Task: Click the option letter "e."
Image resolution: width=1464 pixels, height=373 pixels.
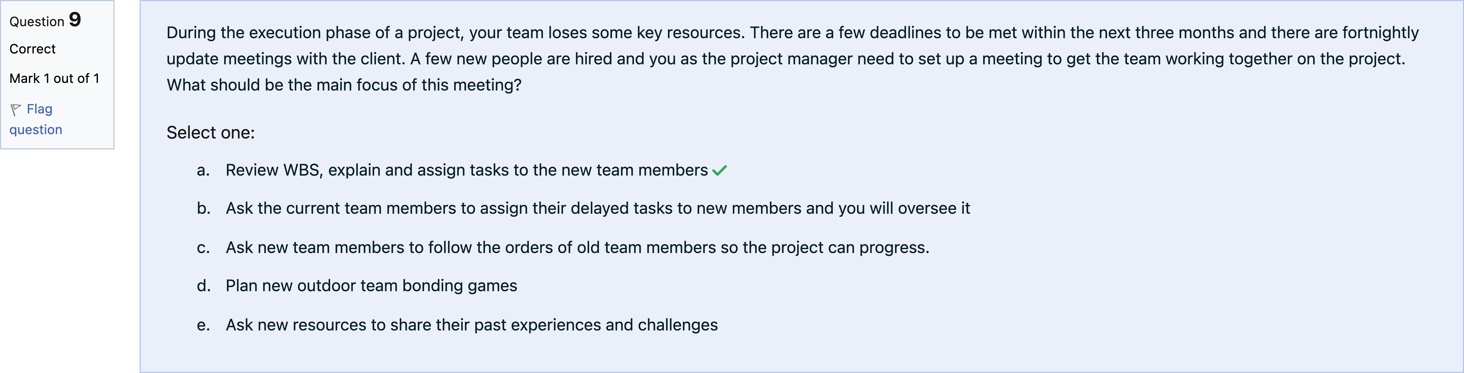Action: (203, 325)
